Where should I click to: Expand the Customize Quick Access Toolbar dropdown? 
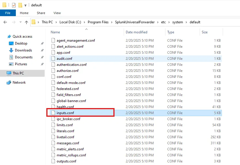point(25,5)
